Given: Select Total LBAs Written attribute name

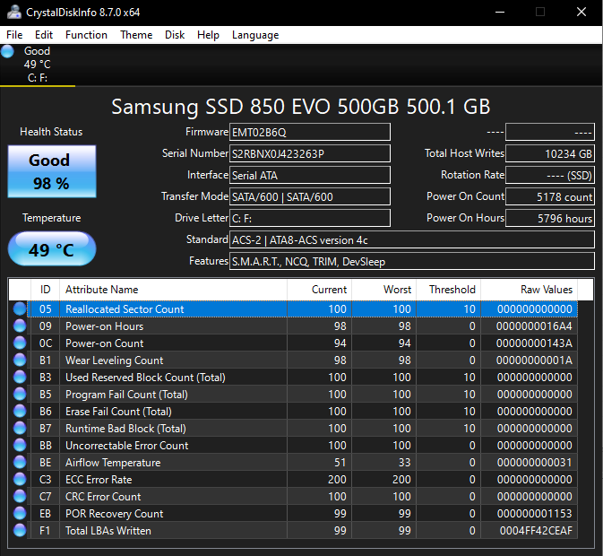Looking at the screenshot, I should click(108, 531).
